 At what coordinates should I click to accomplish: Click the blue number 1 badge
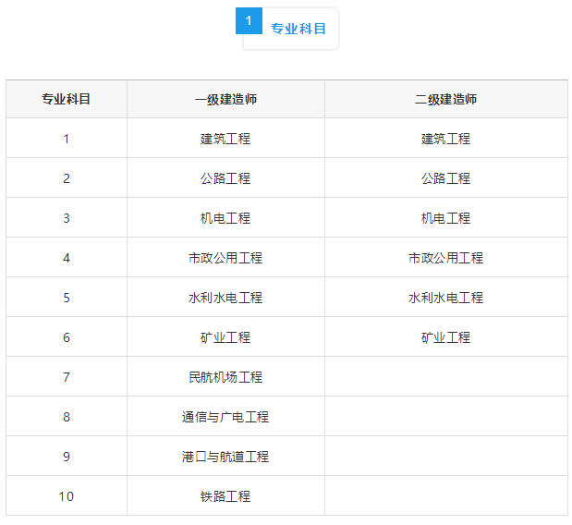[249, 21]
